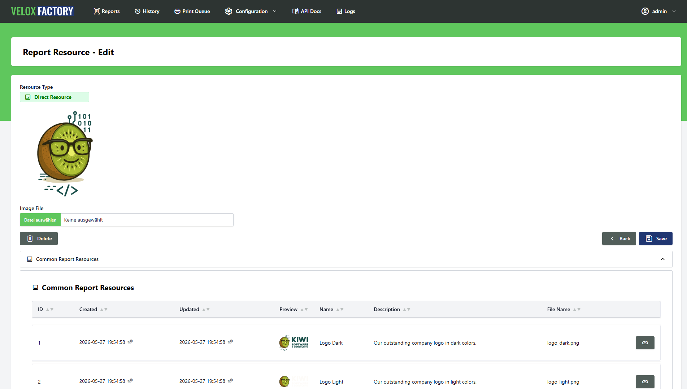The height and width of the screenshot is (389, 687).
Task: Click the Logo Light name cell
Action: (331, 382)
